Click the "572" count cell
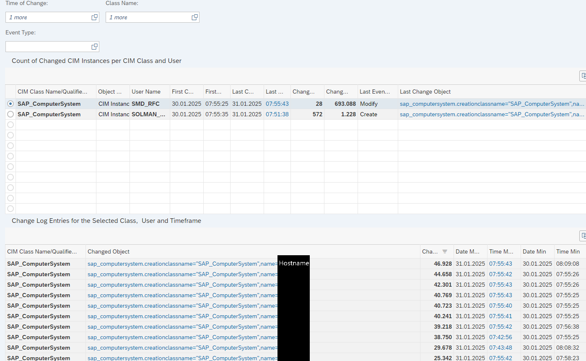 [307, 114]
